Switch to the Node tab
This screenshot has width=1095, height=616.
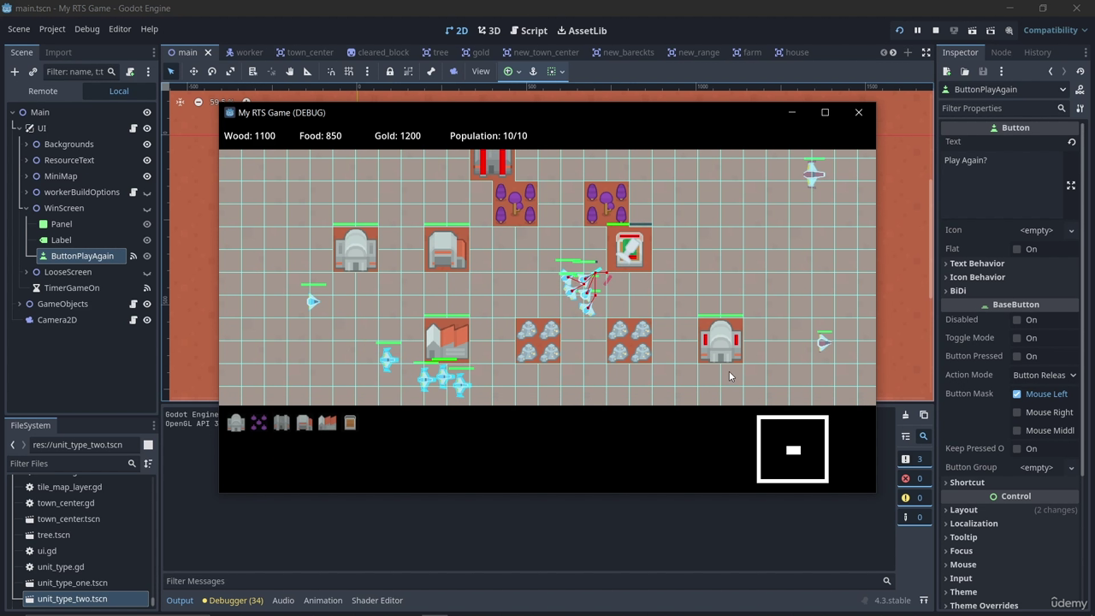point(1001,52)
